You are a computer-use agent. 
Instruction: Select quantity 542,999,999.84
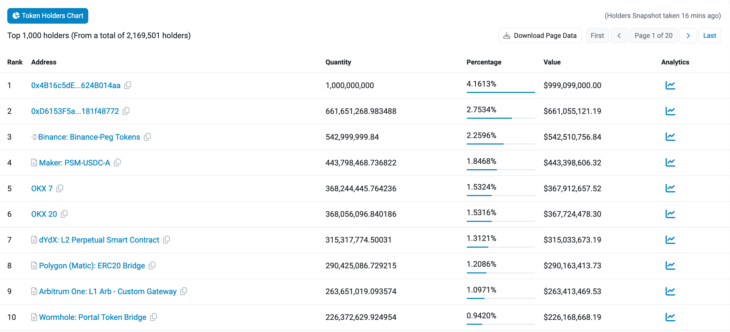point(352,137)
